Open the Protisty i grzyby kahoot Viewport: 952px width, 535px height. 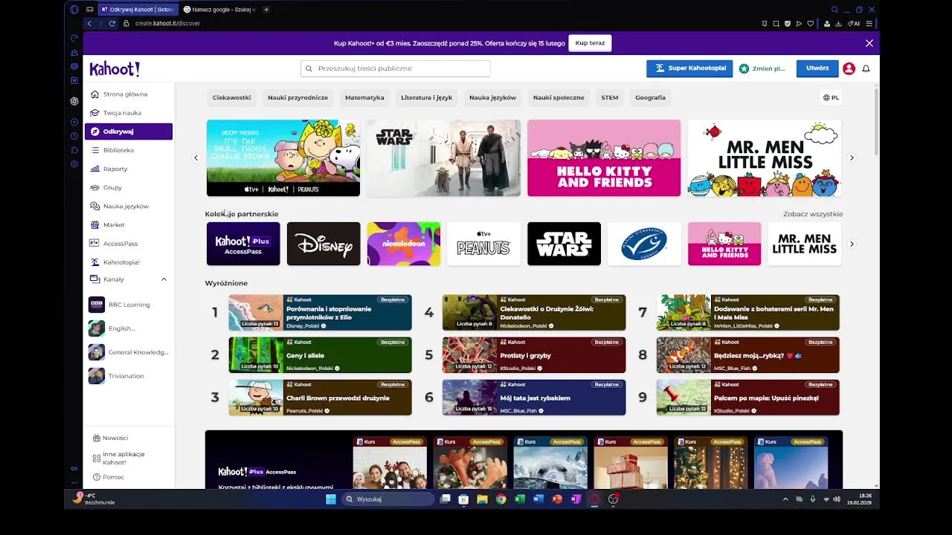click(x=534, y=355)
